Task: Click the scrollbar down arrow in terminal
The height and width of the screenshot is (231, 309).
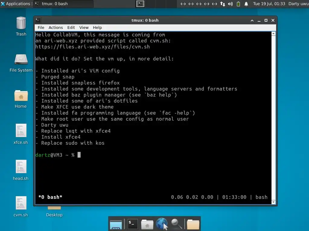Action: pyautogui.click(x=273, y=202)
